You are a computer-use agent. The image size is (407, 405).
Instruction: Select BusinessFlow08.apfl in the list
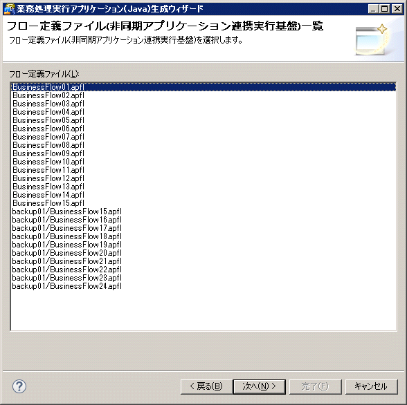pos(203,145)
